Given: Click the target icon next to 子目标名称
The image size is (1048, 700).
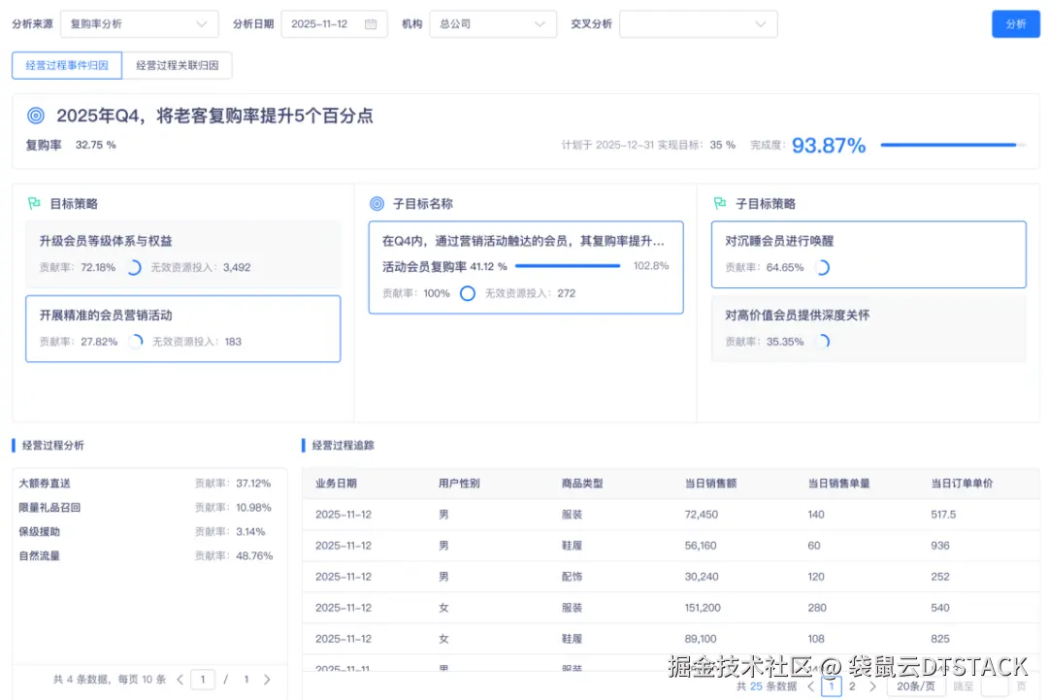Looking at the screenshot, I should coord(377,203).
